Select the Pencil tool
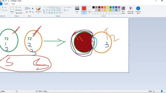The height and width of the screenshot is (93, 166). coord(26,9)
